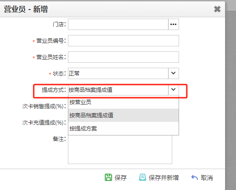This screenshot has width=236, height=190.
Task: Close the 营业员 - 新增 dialog
Action: click(217, 9)
